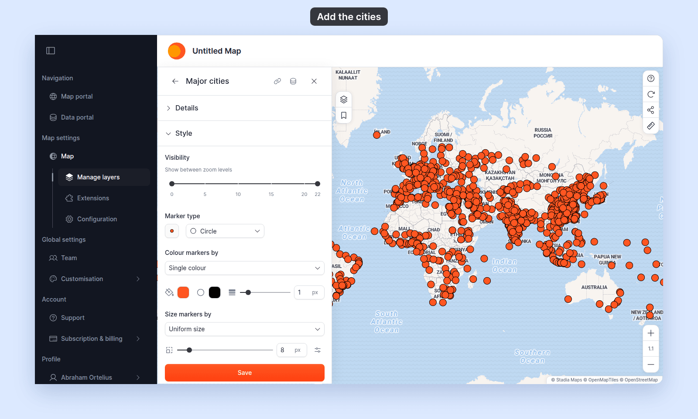Close the Major cities panel
This screenshot has height=419, width=698.
314,81
